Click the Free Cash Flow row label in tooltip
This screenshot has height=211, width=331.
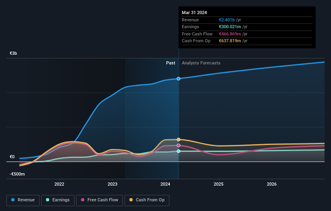pyautogui.click(x=197, y=34)
